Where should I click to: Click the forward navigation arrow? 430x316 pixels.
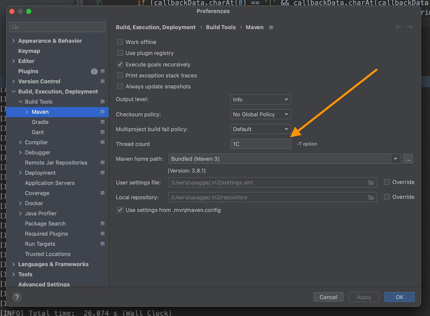(410, 27)
